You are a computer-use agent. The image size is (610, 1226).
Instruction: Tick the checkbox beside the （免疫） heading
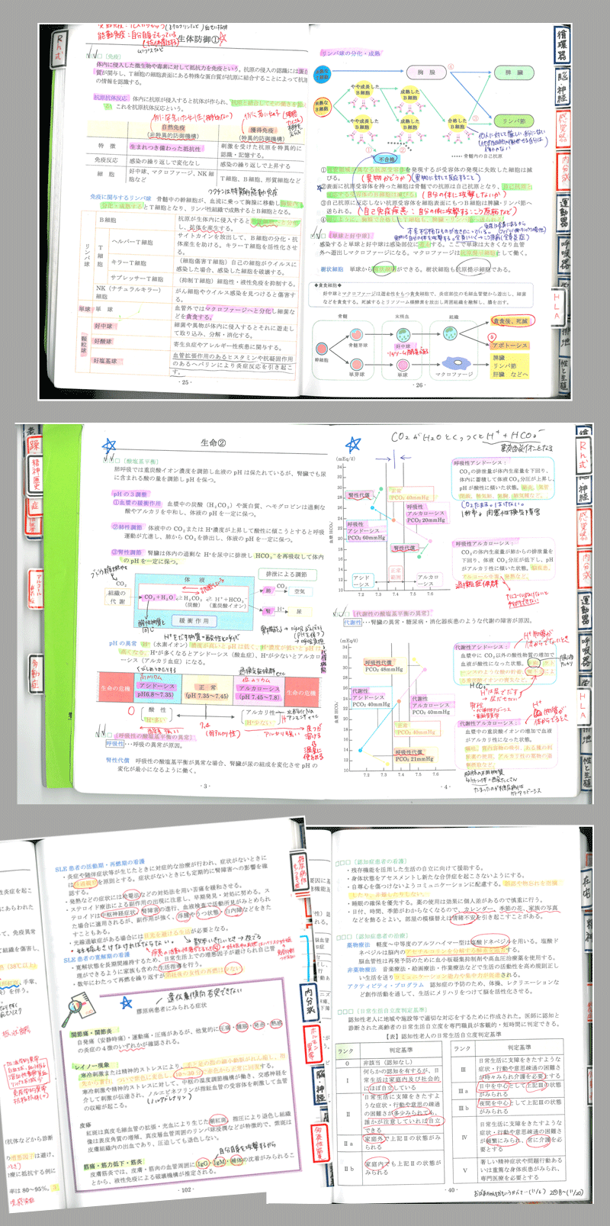click(x=99, y=56)
